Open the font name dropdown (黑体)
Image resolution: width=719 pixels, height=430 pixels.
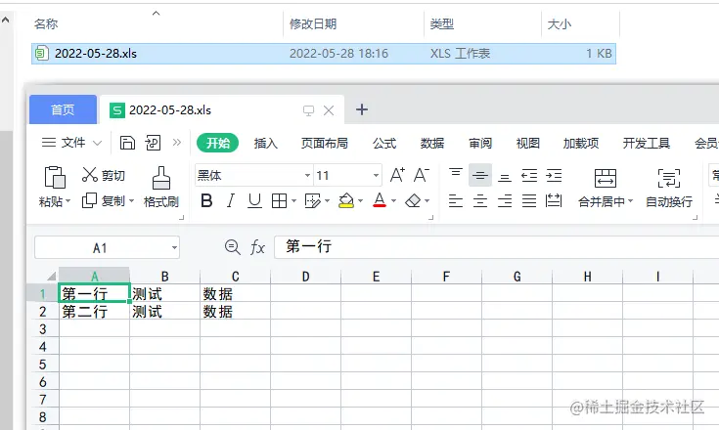307,175
